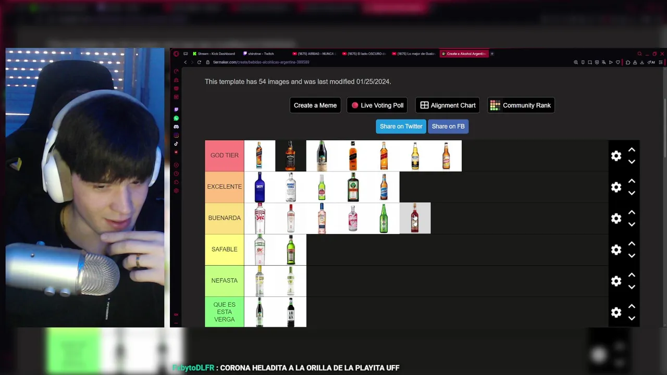Image resolution: width=667 pixels, height=375 pixels.
Task: Open browser Settings gear in sidebar
Action: 176,191
